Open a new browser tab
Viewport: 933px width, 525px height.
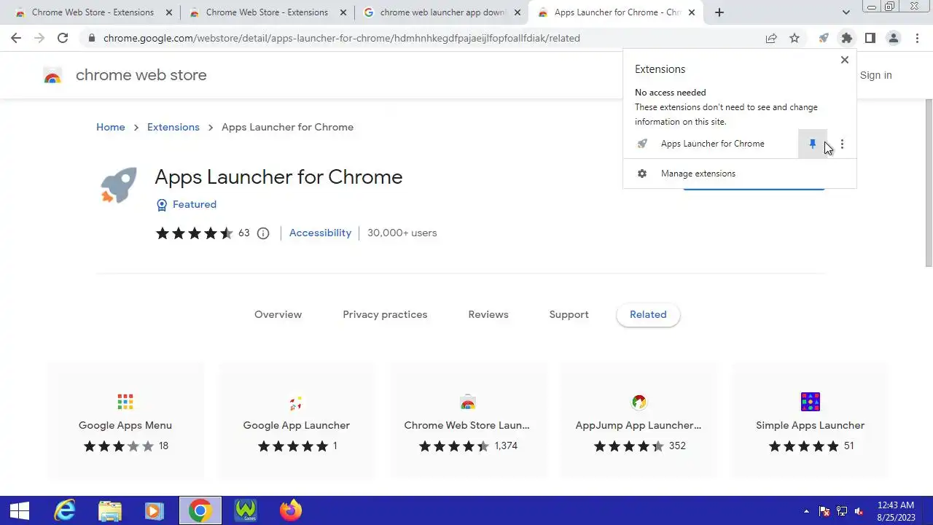pos(719,12)
